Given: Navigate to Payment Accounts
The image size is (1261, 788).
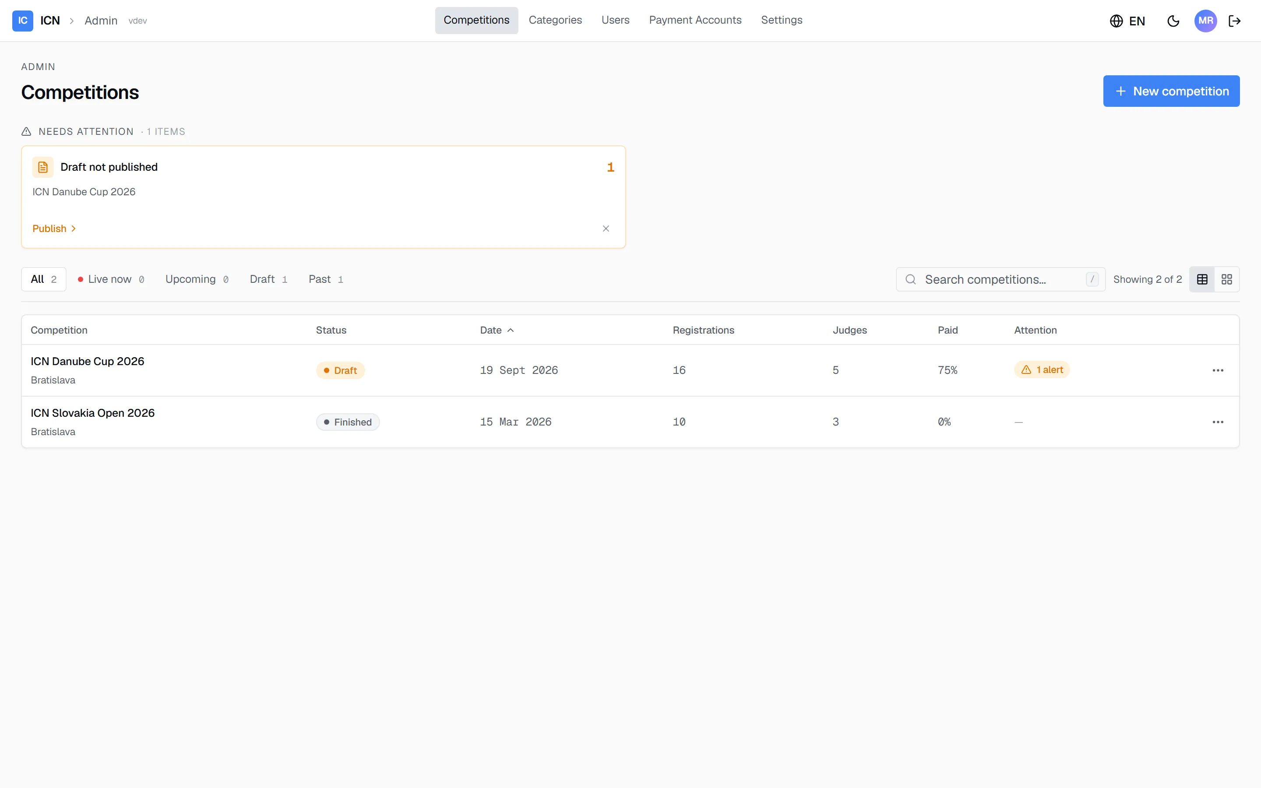Looking at the screenshot, I should tap(695, 20).
